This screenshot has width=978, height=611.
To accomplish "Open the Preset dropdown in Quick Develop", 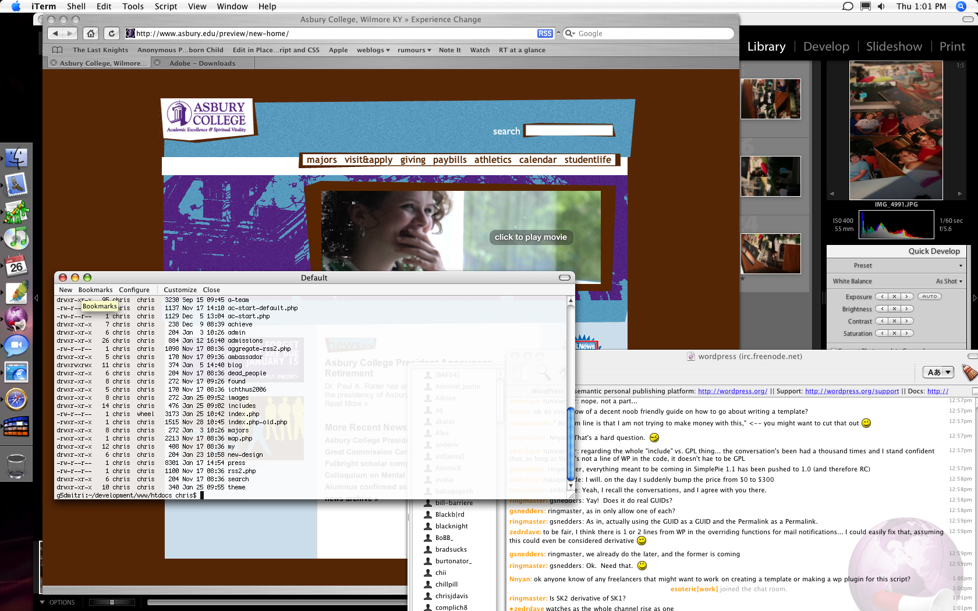I will coord(897,265).
